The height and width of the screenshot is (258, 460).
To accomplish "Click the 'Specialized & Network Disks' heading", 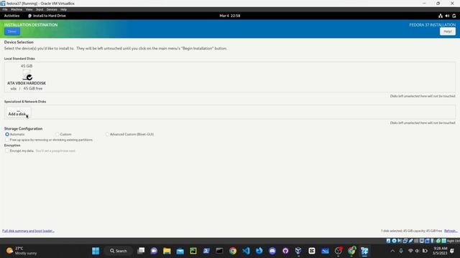I will pos(25,102).
